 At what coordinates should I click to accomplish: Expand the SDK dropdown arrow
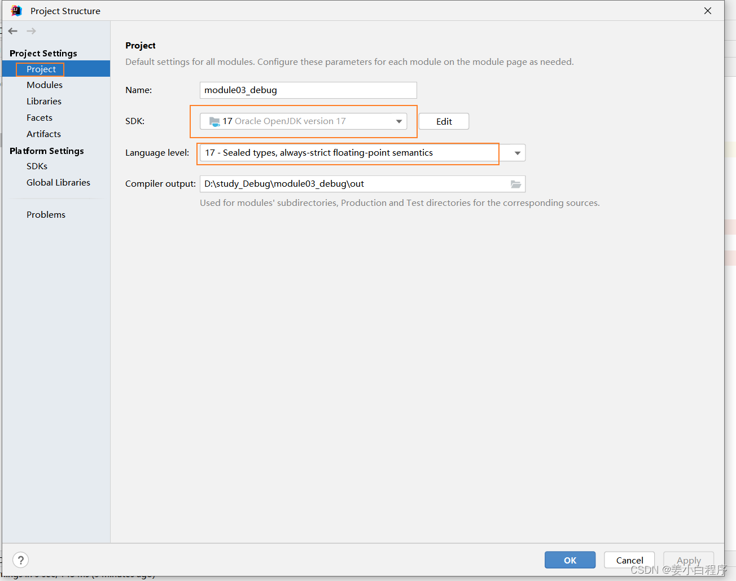[x=399, y=121]
